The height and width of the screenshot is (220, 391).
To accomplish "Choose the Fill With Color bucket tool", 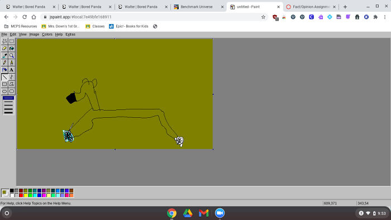I will [12, 49].
